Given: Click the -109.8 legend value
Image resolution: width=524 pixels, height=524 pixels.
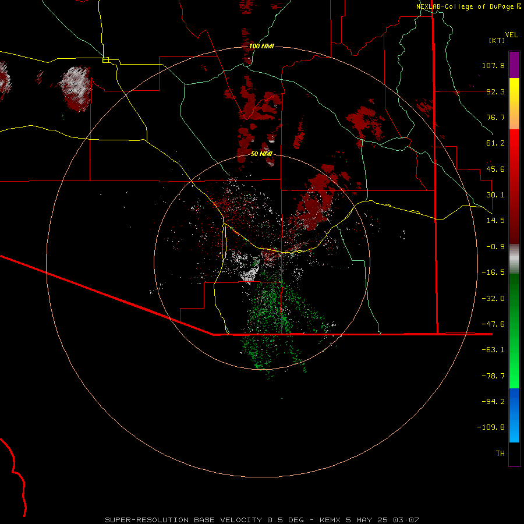Looking at the screenshot, I should click(x=491, y=427).
